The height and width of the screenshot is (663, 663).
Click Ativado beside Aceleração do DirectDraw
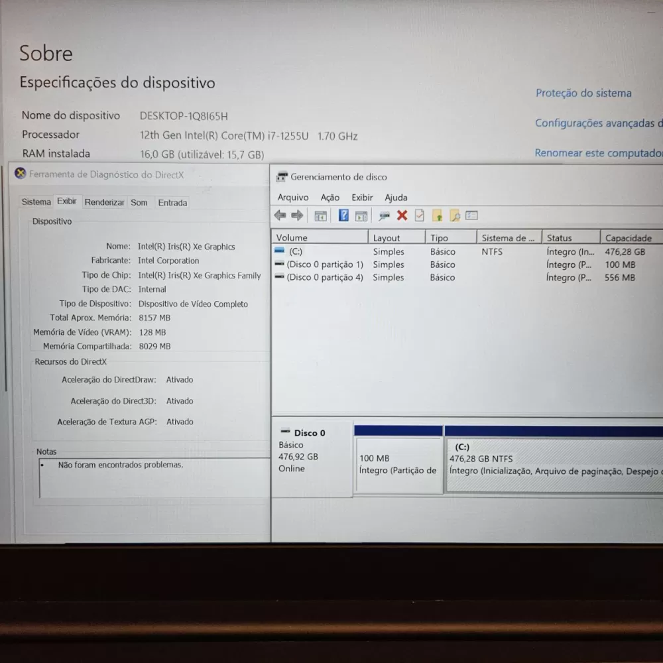click(180, 380)
